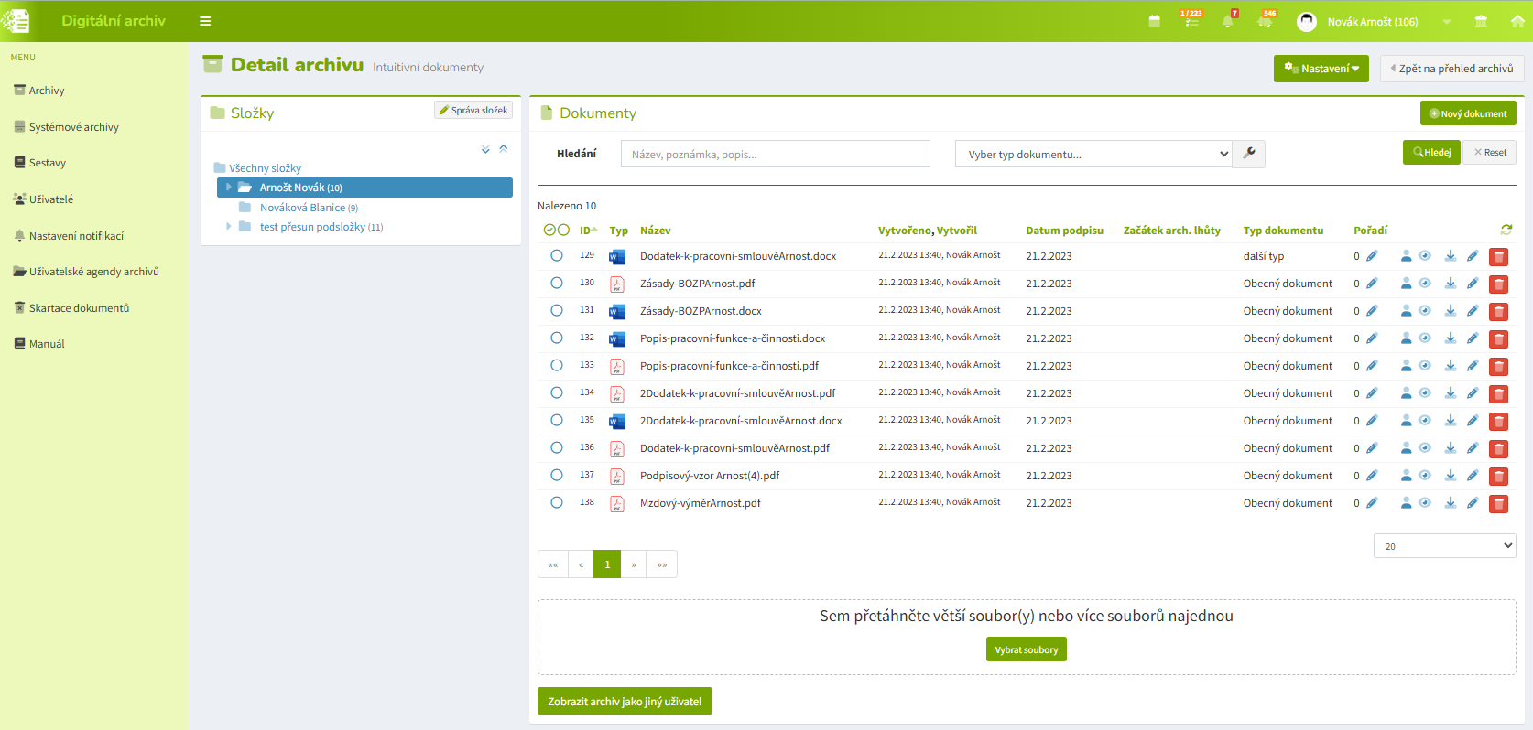Click the search field 'Název, poznámka, popis...'
The image size is (1533, 730).
click(x=775, y=154)
